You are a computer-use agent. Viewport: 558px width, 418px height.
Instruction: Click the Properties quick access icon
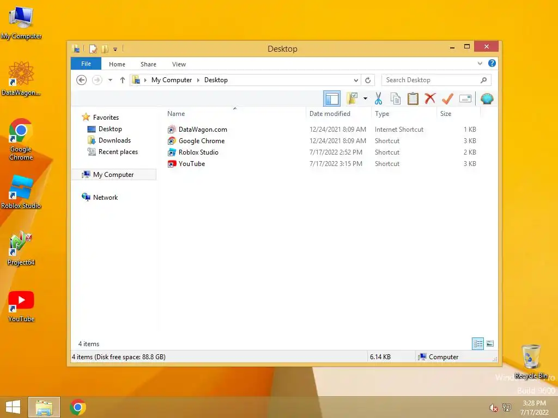point(93,48)
